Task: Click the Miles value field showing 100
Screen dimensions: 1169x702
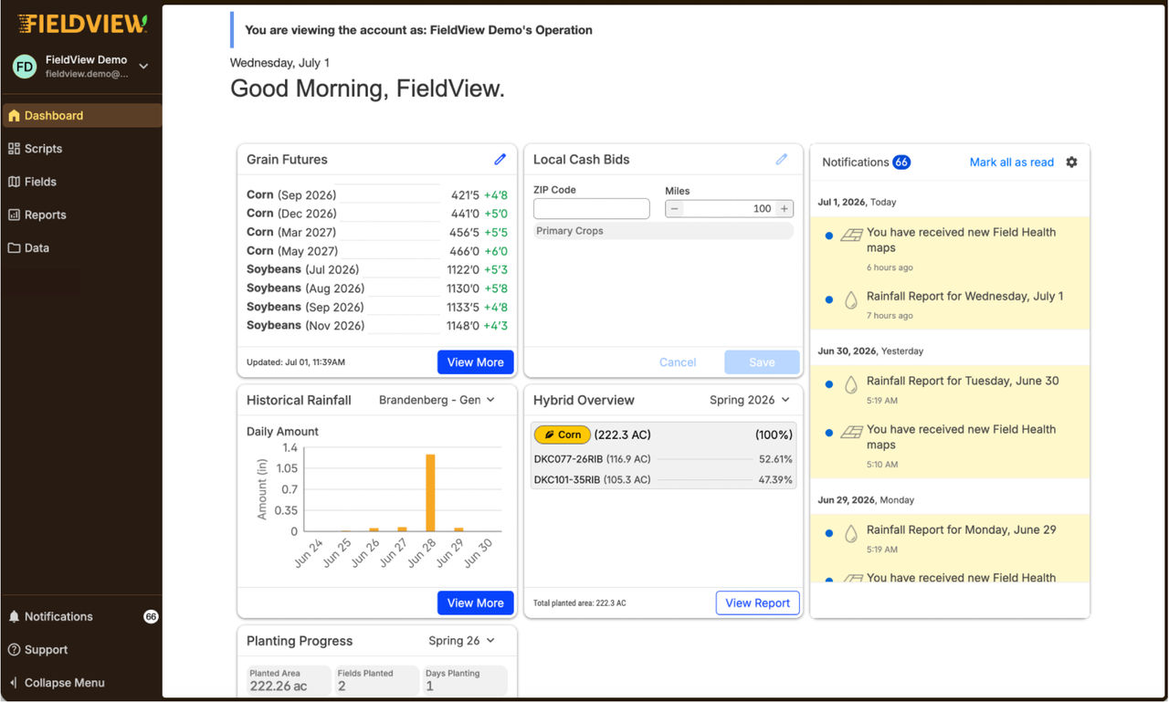Action: click(x=729, y=208)
